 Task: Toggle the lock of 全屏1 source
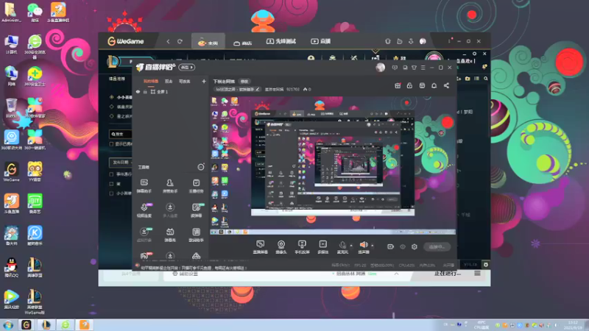point(145,92)
